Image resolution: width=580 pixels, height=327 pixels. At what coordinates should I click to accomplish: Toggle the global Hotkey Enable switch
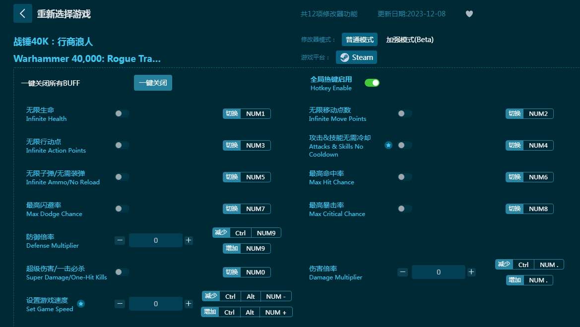click(372, 83)
